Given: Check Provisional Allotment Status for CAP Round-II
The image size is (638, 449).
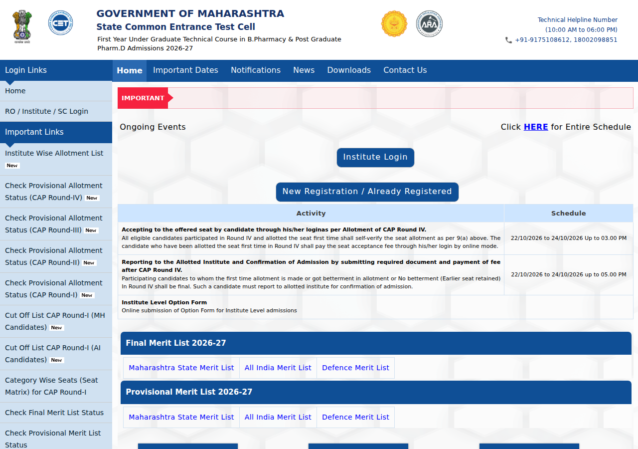Looking at the screenshot, I should point(56,256).
